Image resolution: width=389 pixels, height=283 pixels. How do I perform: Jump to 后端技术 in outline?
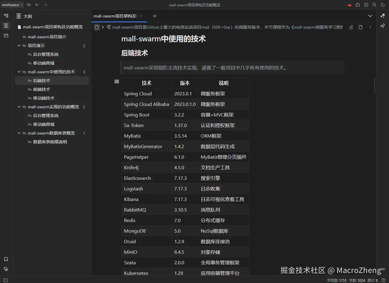pyautogui.click(x=52, y=81)
